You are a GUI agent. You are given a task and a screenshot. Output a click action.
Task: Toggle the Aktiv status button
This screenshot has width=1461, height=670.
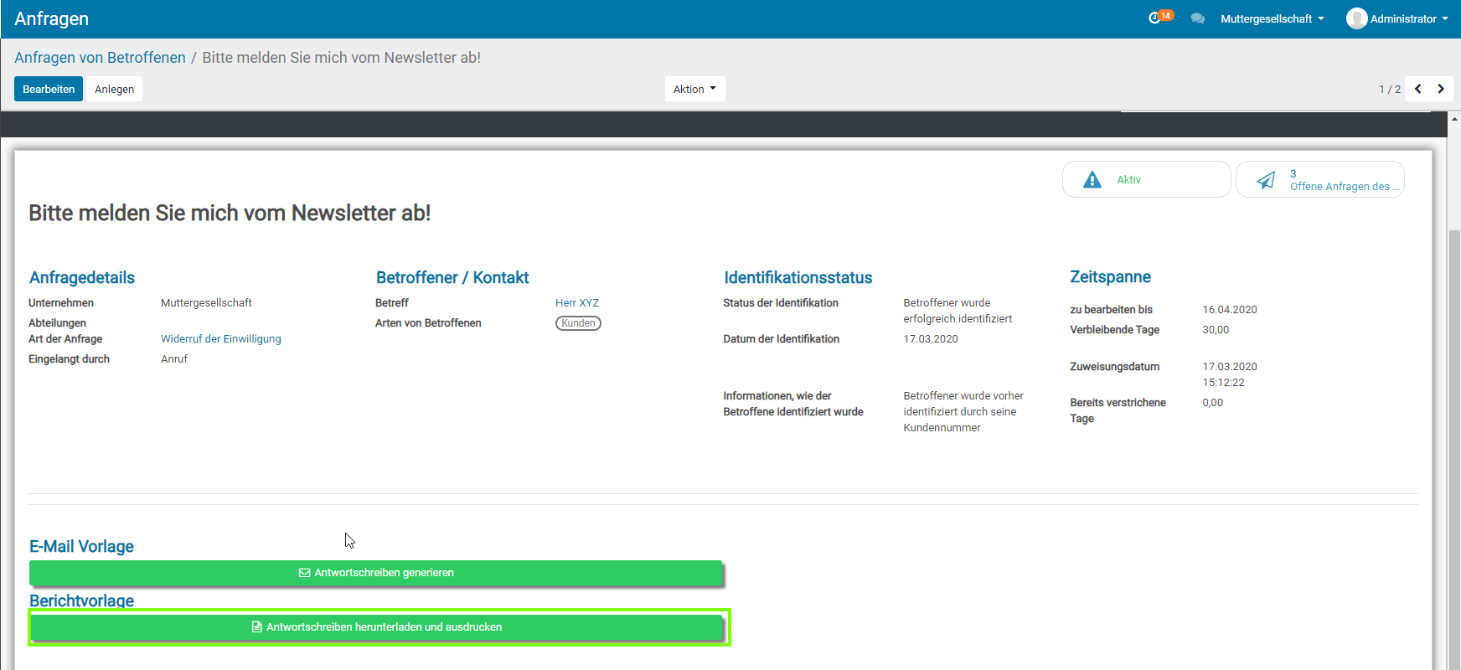(1145, 180)
